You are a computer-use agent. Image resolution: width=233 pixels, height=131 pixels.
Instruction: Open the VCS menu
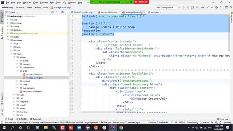click(64, 3)
